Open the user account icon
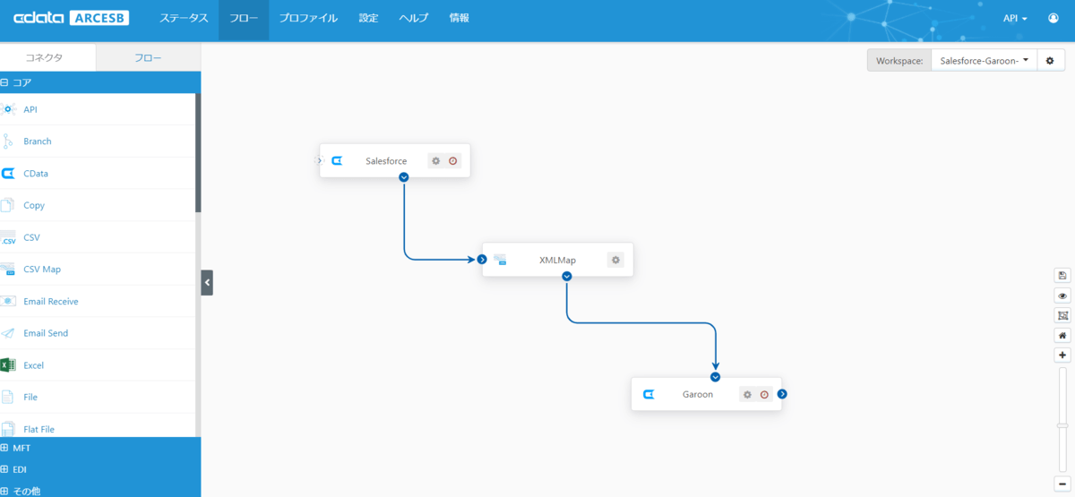 click(x=1053, y=18)
